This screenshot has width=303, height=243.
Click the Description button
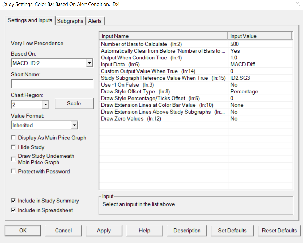point(187,231)
